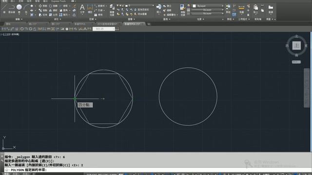
Task: Open the ByLayer object color dropdown
Action: [x=222, y=6]
